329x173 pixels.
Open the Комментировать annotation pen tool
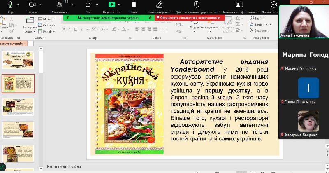pyautogui.click(x=159, y=5)
